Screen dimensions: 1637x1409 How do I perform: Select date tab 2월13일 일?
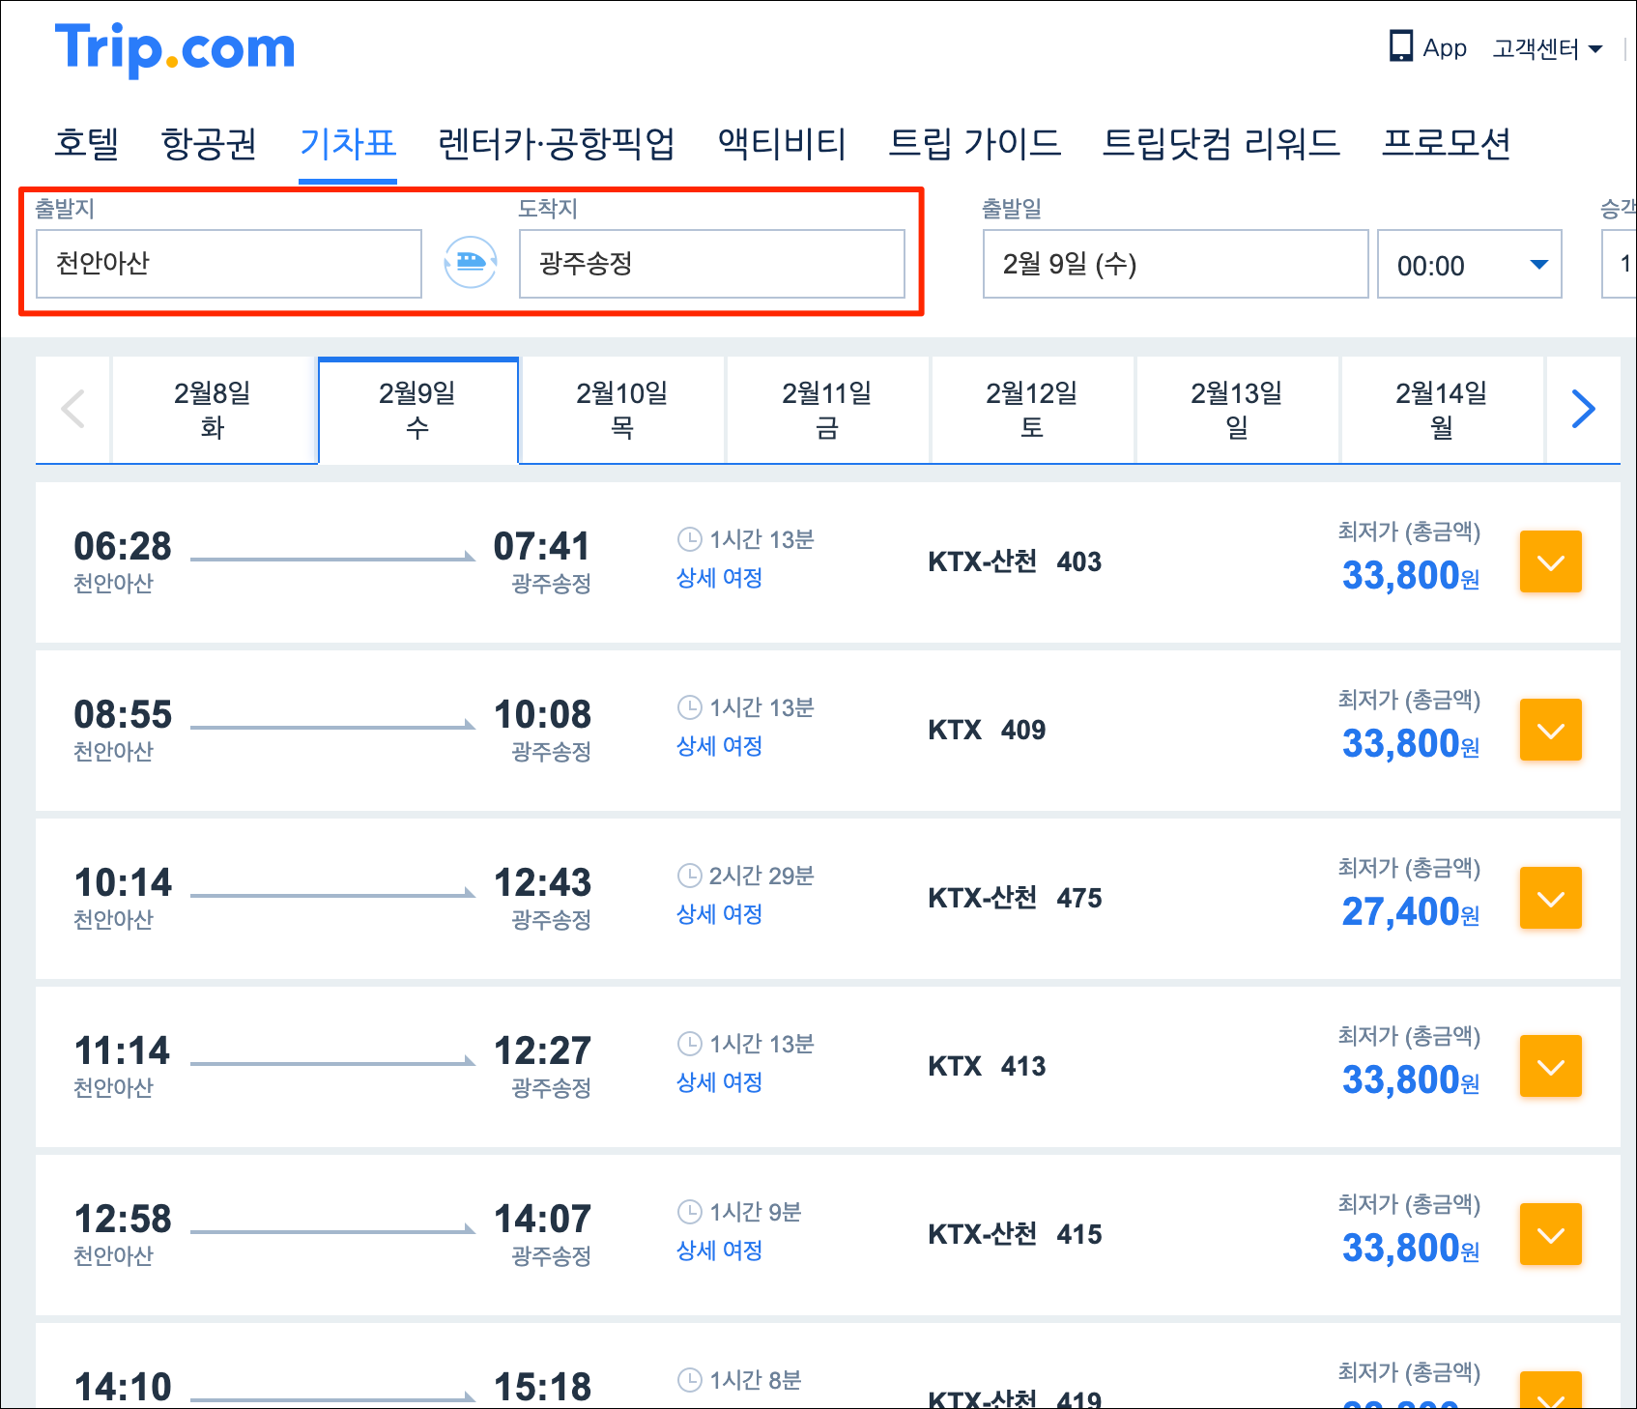pos(1237,410)
